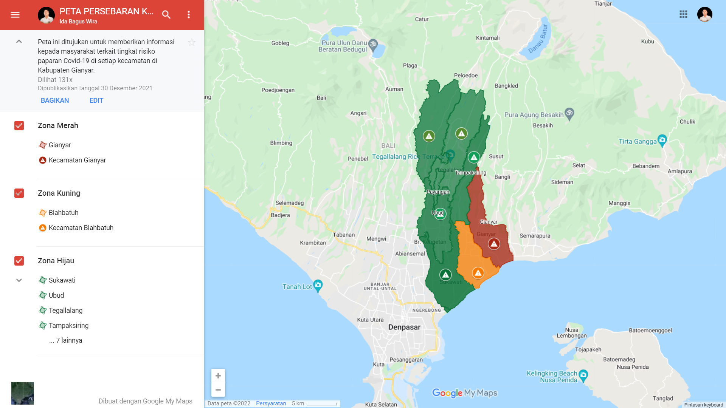Click the Tanah Lot attraction pin
This screenshot has width=726, height=408.
318,285
